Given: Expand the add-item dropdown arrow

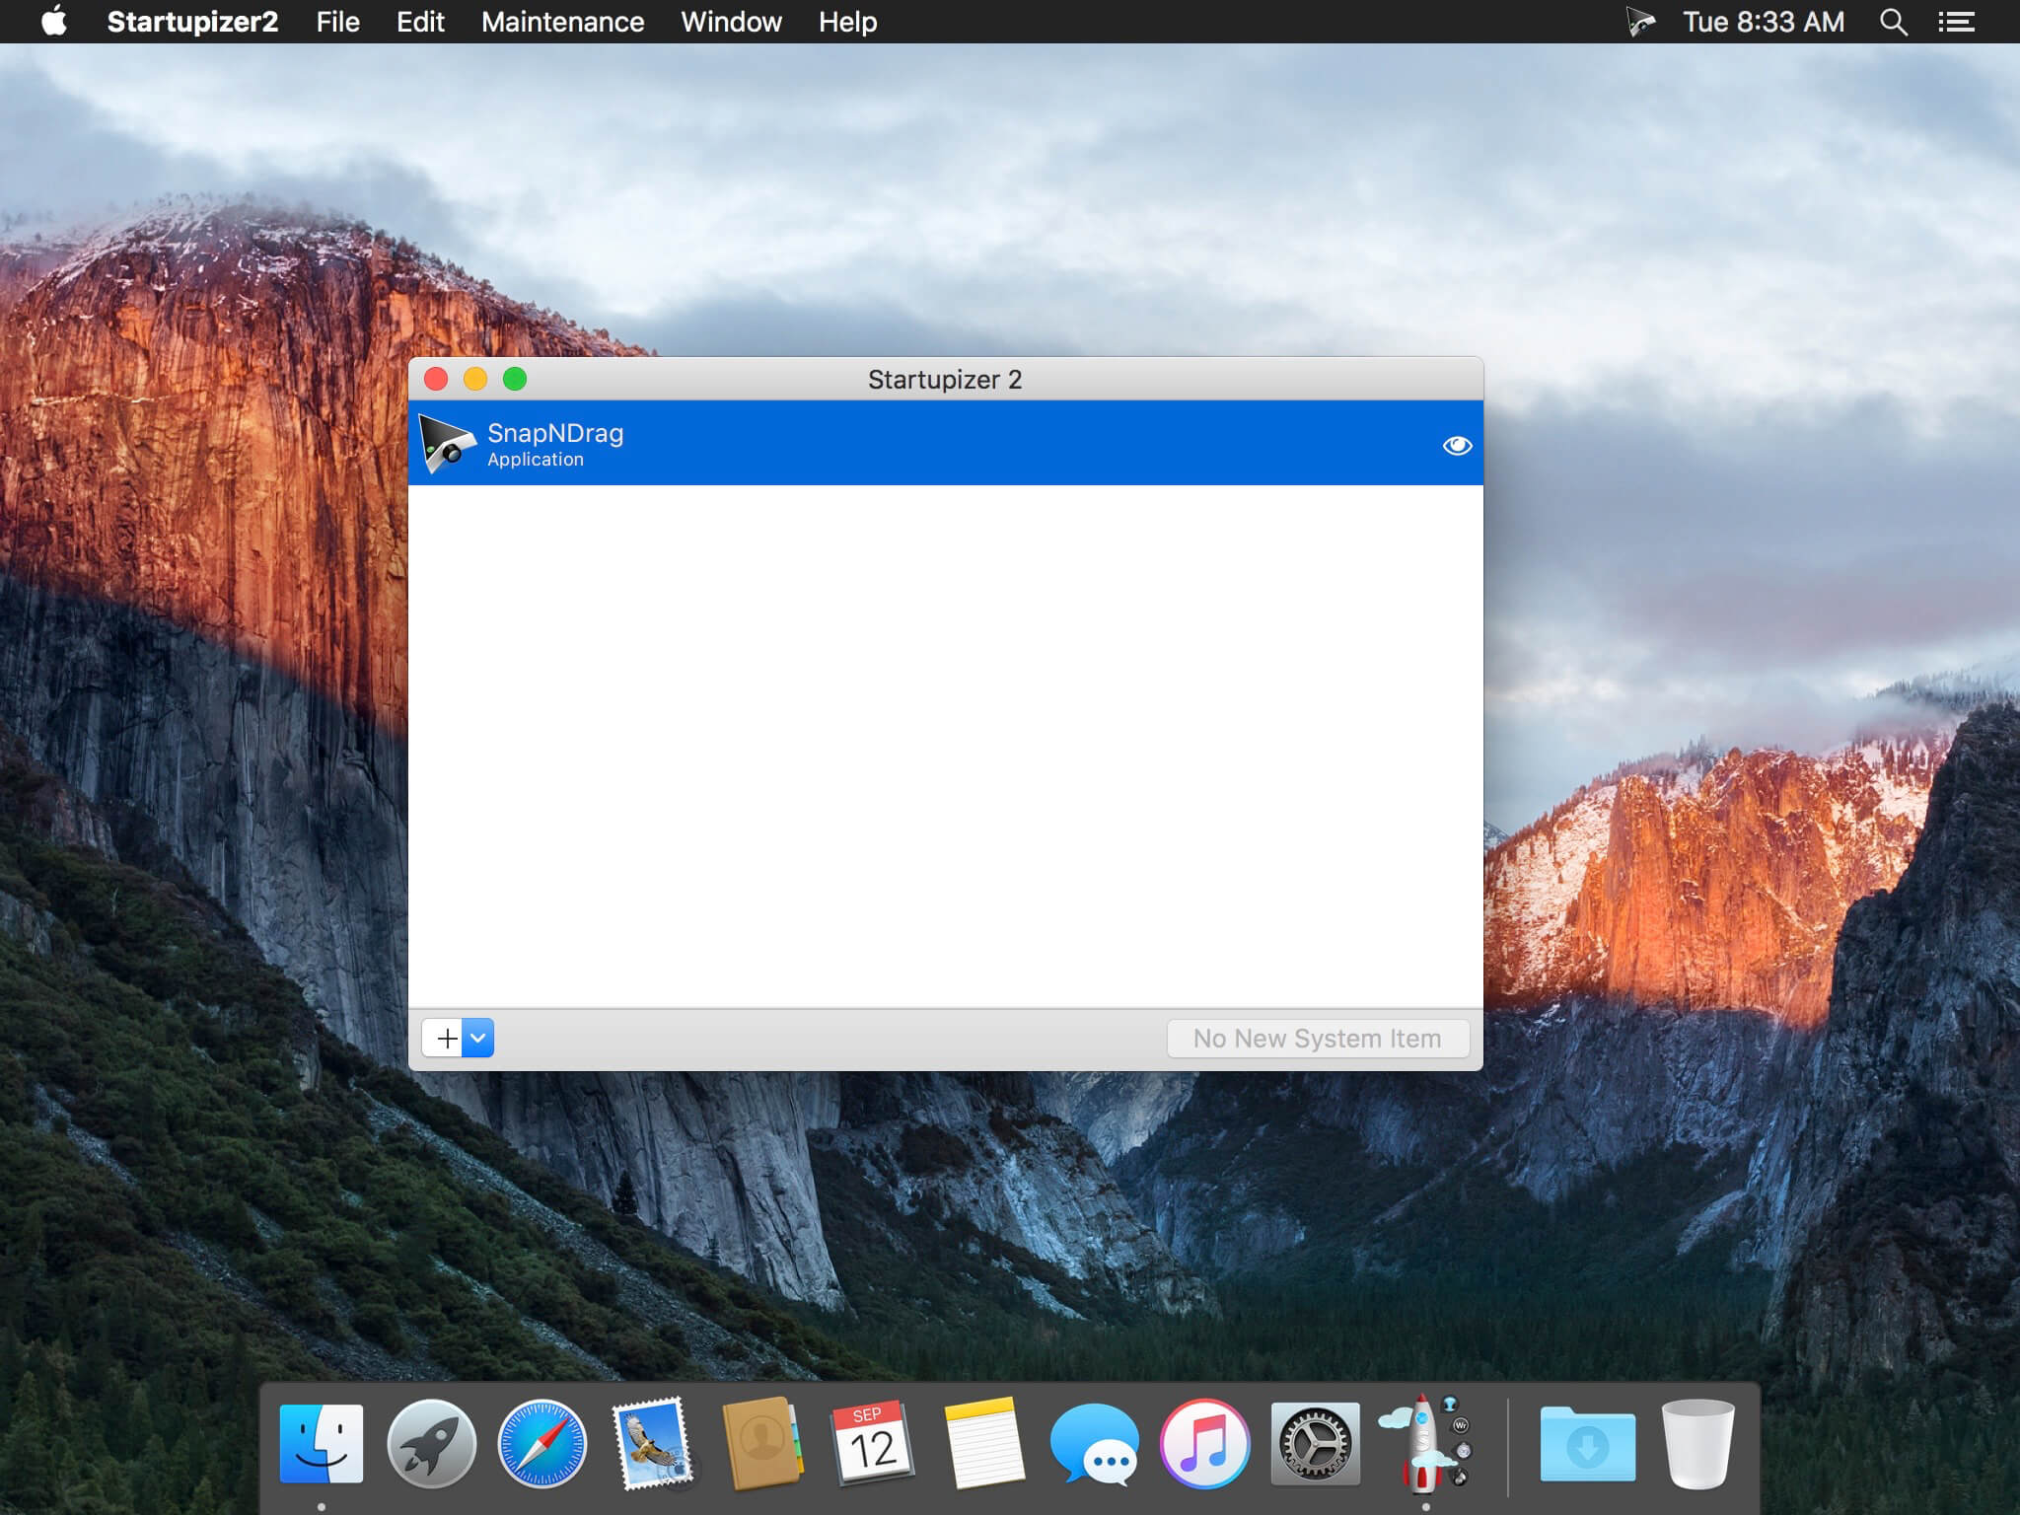Looking at the screenshot, I should pos(478,1038).
